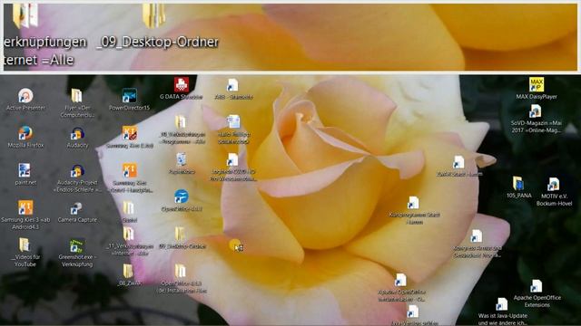581x326 pixels.
Task: Select the MOTIV e.V. Bockum-Hövel shortcut
Action: (x=554, y=185)
